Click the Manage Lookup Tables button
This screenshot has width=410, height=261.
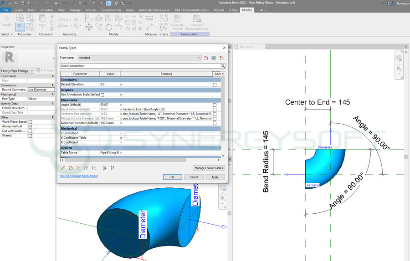209,168
